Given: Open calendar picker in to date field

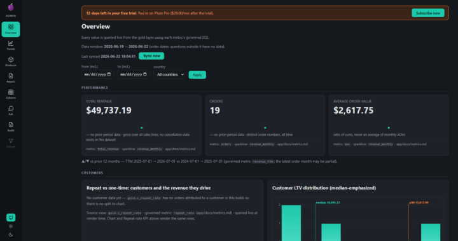Looking at the screenshot, I should (x=145, y=74).
